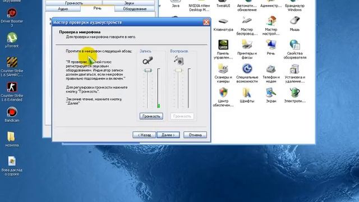The height and width of the screenshot is (202, 359).
Task: Open Мышь in Control Panel
Action: (294, 21)
